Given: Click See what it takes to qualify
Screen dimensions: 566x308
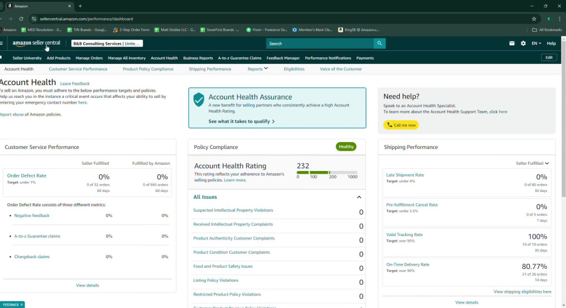Looking at the screenshot, I should (242, 121).
